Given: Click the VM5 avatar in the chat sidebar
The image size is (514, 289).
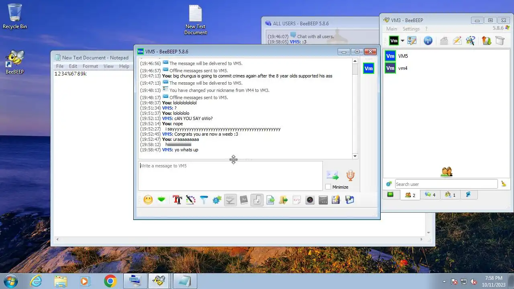Looking at the screenshot, I should click(x=369, y=69).
